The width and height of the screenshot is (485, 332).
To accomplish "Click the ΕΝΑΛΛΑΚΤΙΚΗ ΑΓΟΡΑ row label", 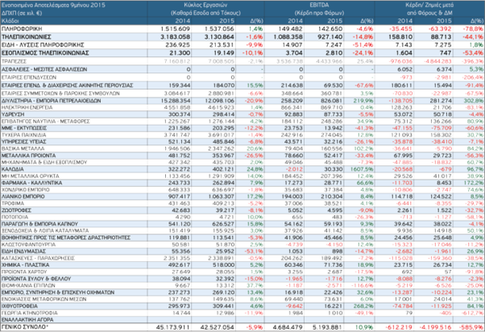I will 27,320.
